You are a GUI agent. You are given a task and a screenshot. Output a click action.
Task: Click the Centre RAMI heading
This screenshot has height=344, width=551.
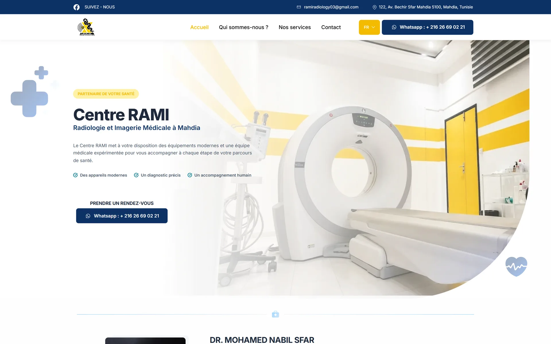121,115
